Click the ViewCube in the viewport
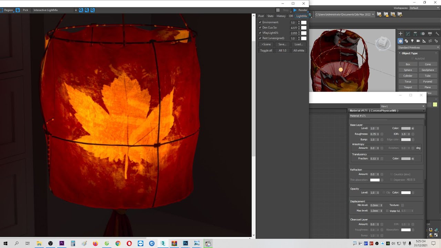Screen dimensions: 441x248 click(x=382, y=43)
